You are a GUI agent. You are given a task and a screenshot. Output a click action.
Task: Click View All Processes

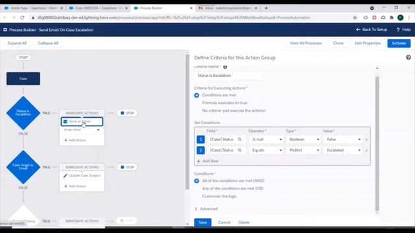[305, 43]
